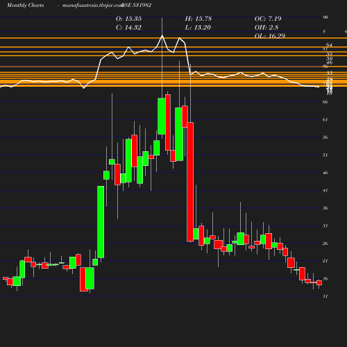Viewport: 347px width, 347px height.
Task: Click the 51 price axis label
Action: tap(325, 155)
